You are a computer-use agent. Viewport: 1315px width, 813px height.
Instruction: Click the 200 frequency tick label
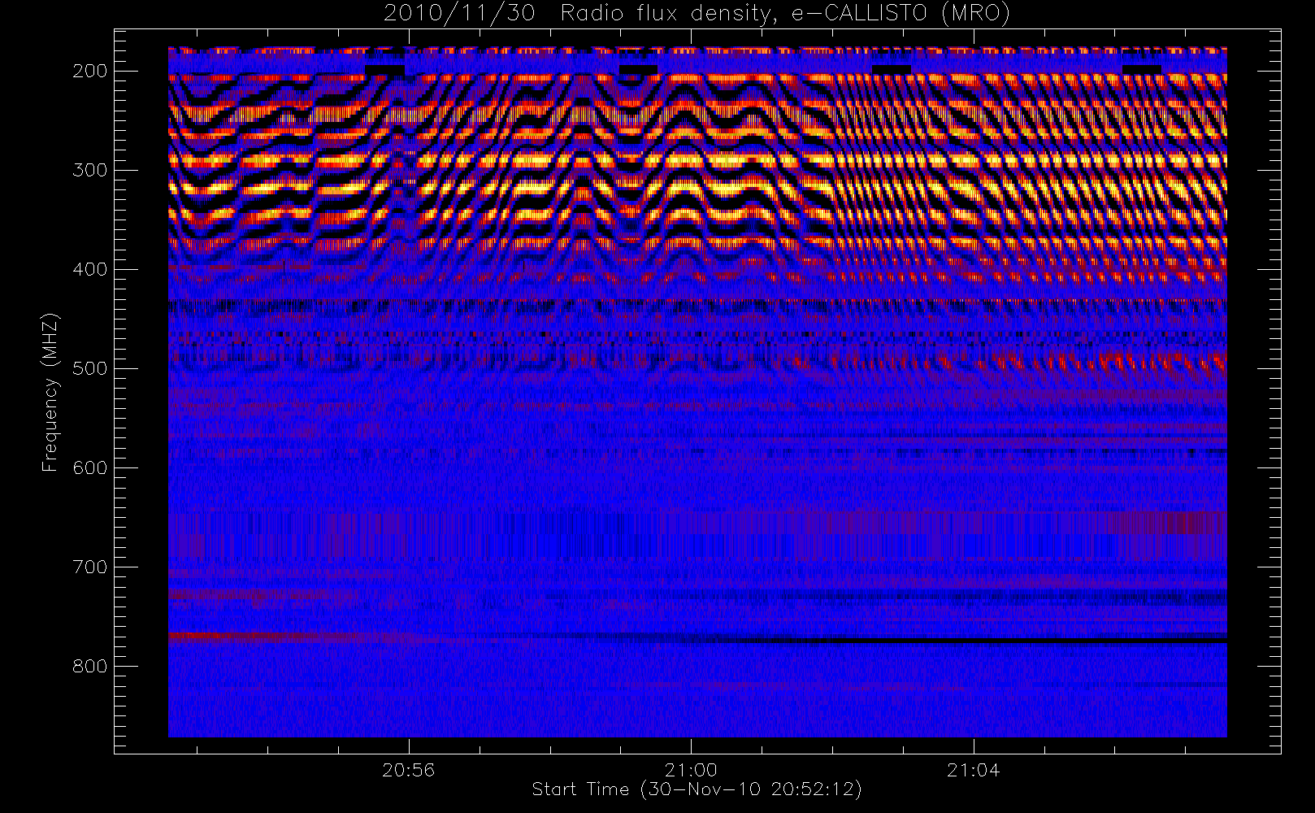tap(90, 71)
